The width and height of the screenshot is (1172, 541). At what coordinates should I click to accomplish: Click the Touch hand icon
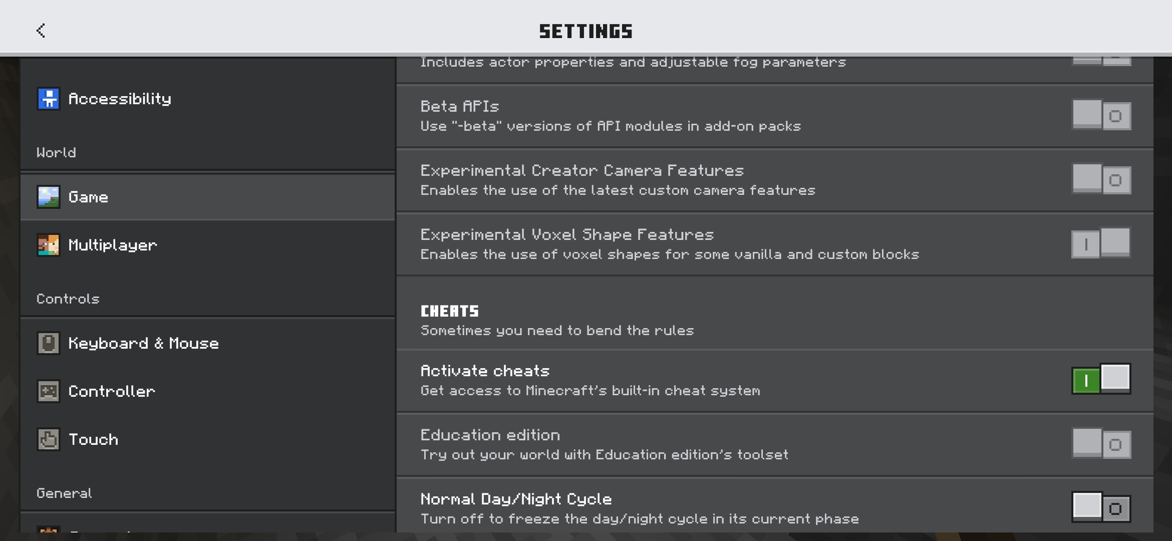point(49,439)
